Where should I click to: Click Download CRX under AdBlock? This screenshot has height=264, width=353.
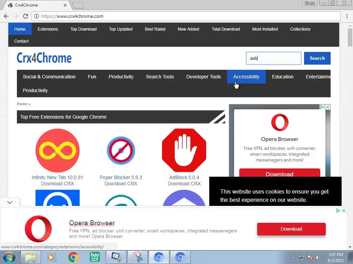(184, 184)
